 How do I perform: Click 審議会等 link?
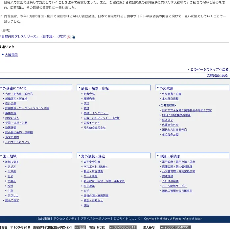pyautogui.click(x=11, y=113)
